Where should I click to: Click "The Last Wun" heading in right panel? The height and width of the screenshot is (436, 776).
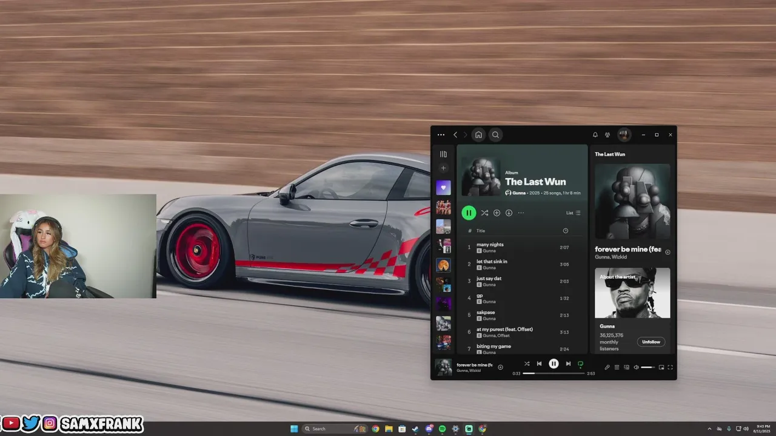(610, 154)
